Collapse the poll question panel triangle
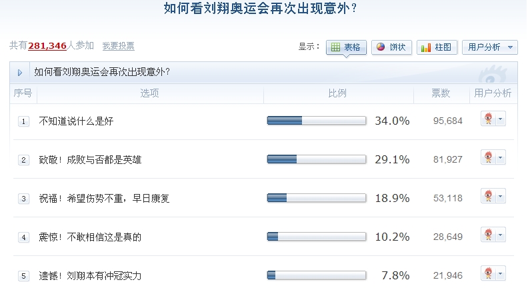This screenshot has height=290, width=528. (20, 72)
